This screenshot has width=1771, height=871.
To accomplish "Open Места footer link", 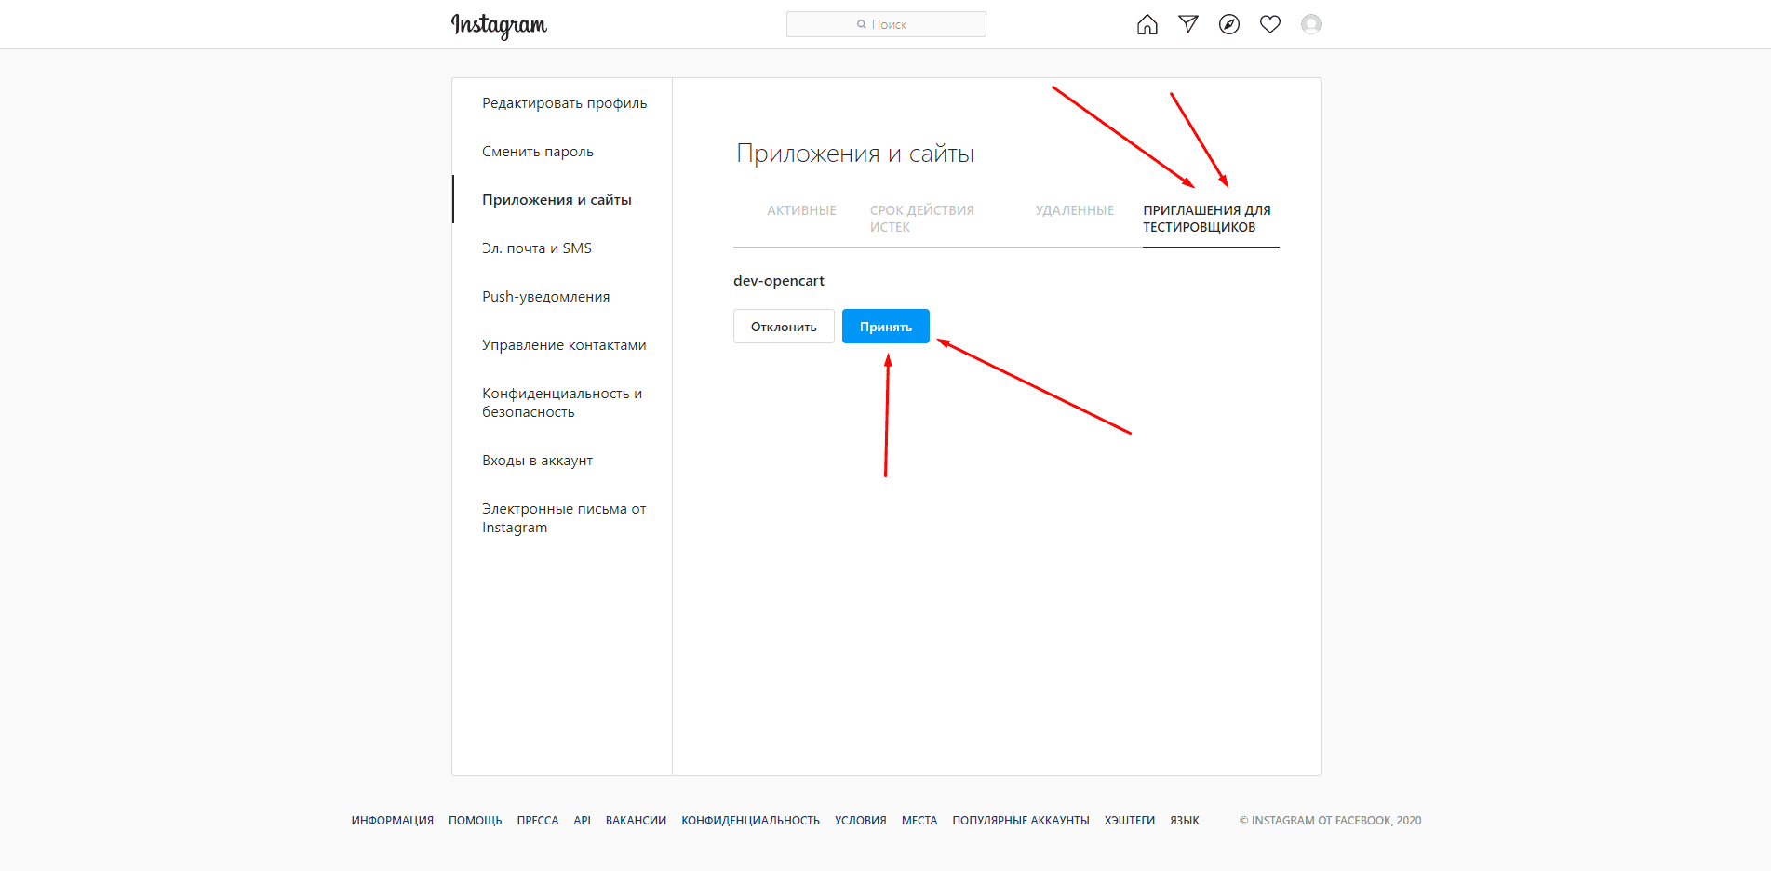I will [919, 821].
